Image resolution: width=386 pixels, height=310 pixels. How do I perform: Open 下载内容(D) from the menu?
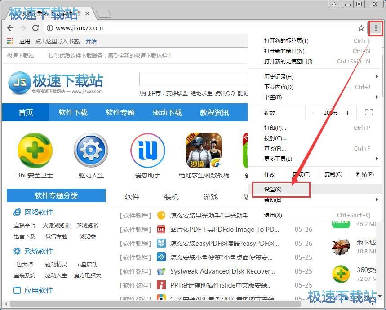315,87
